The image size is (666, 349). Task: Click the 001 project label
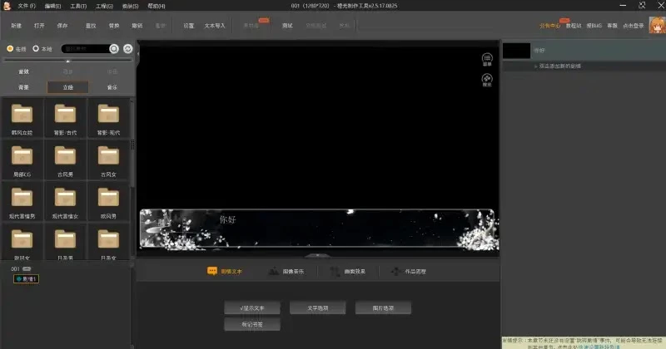click(15, 269)
